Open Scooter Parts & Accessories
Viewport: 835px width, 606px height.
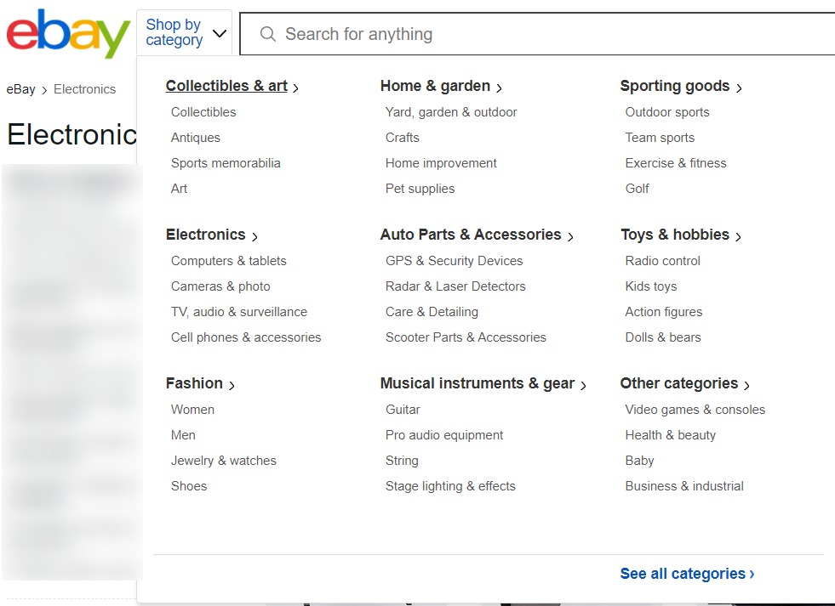click(466, 337)
